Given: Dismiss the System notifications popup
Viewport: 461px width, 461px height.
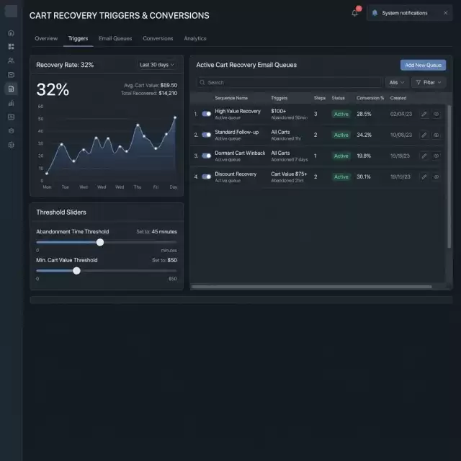Looking at the screenshot, I should [445, 13].
